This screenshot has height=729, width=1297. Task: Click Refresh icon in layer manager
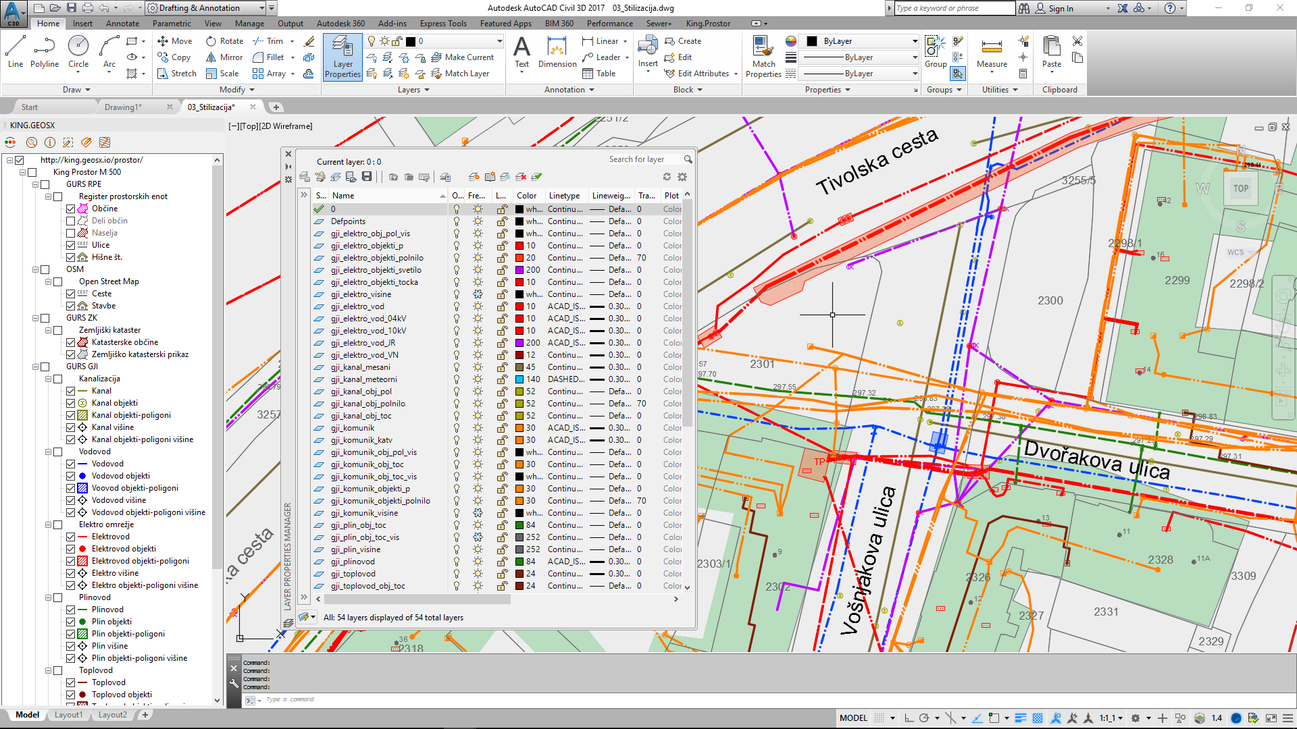667,177
